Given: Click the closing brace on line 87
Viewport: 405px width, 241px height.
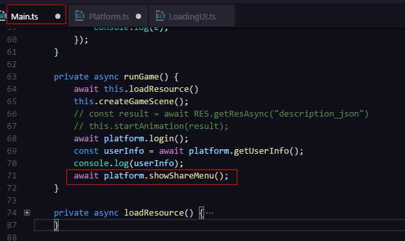Looking at the screenshot, I should [x=56, y=225].
